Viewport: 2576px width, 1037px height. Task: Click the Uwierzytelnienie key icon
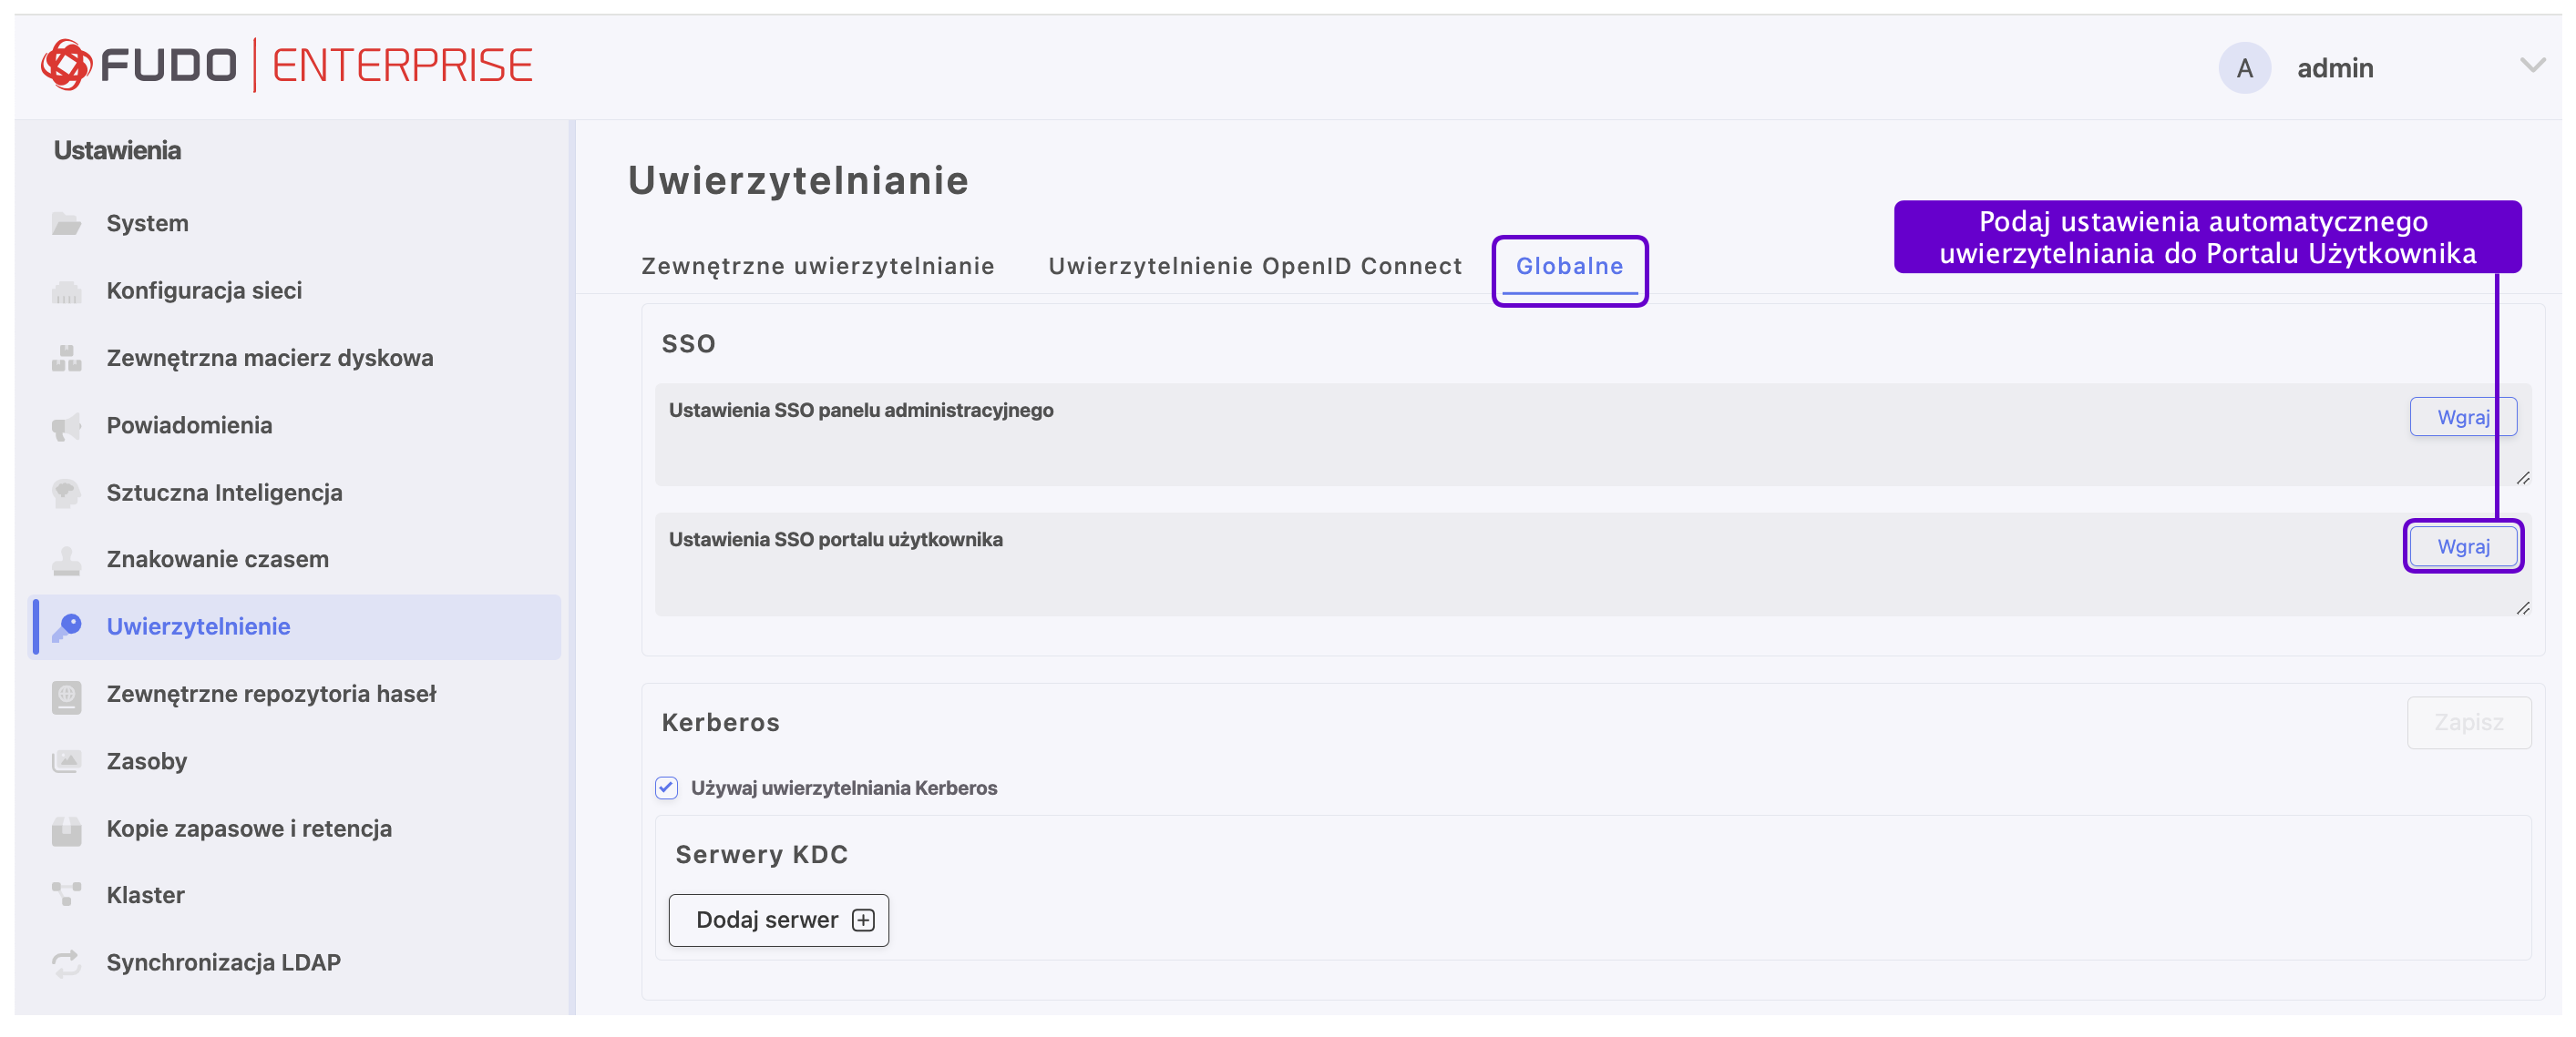pyautogui.click(x=66, y=626)
